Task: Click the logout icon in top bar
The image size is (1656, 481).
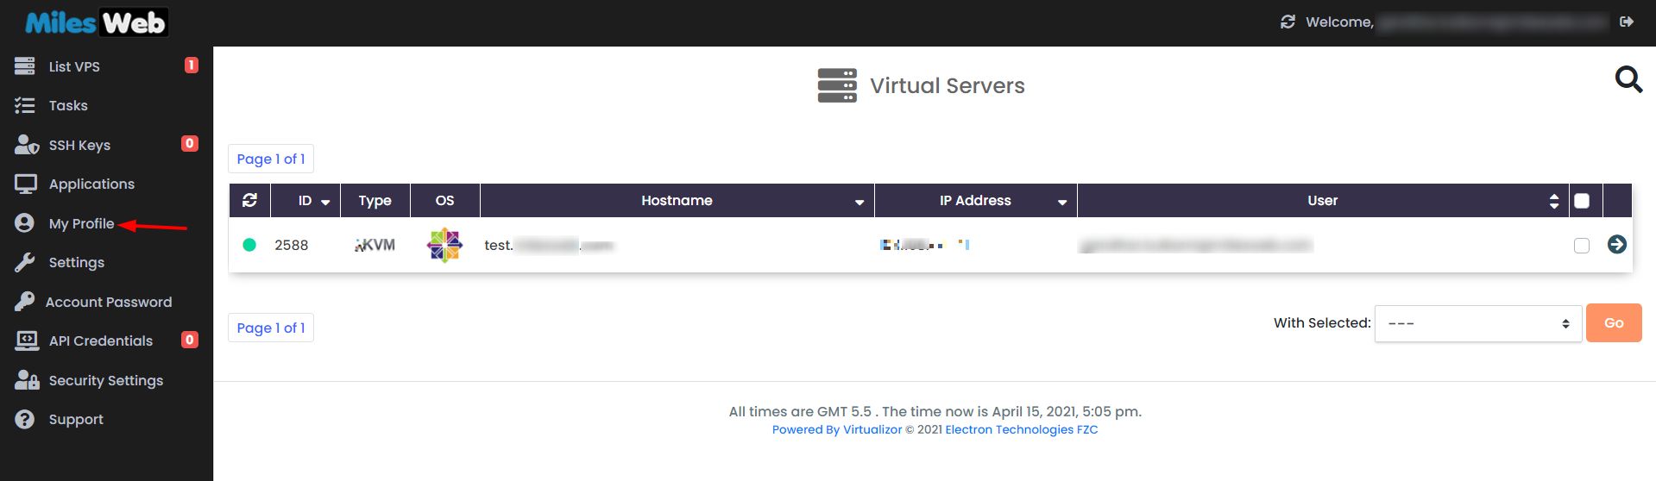Action: [x=1627, y=22]
